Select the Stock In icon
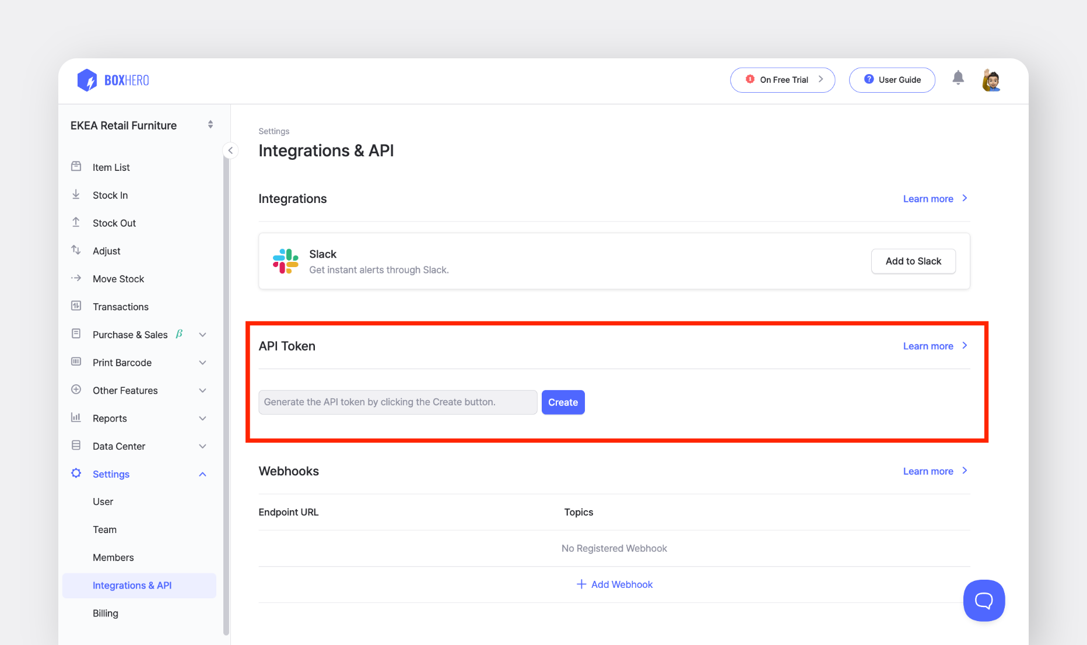The height and width of the screenshot is (645, 1087). pos(76,194)
